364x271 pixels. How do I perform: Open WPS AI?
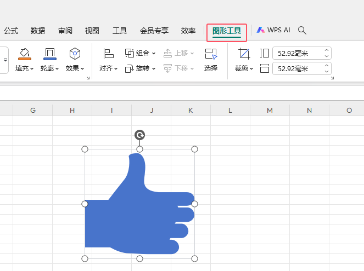click(x=273, y=30)
